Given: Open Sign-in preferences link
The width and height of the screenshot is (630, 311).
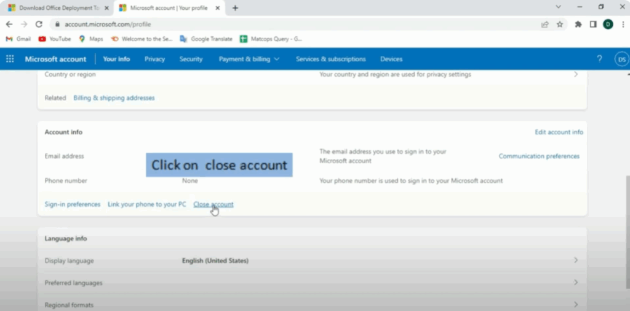Looking at the screenshot, I should [73, 204].
